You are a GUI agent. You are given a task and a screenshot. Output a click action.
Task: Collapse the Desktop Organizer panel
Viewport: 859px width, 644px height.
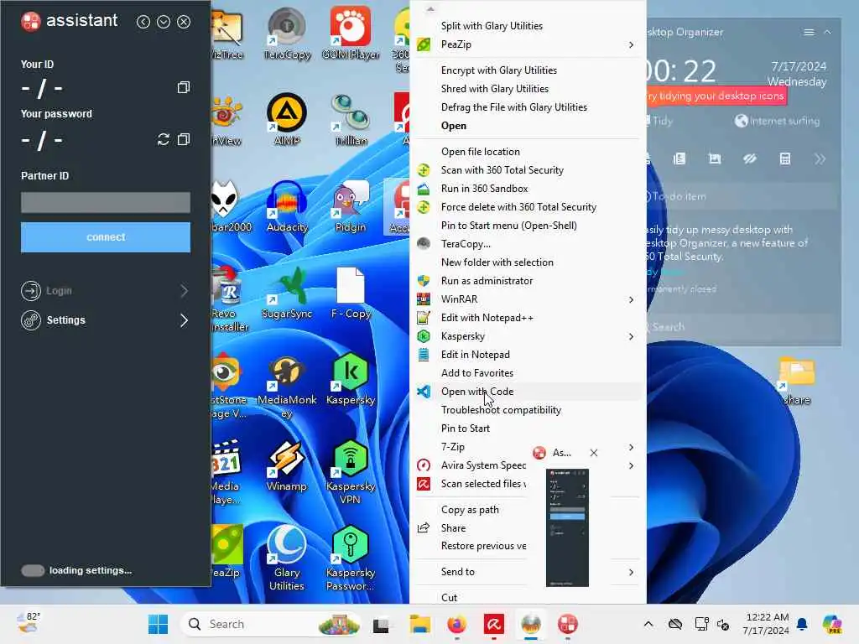pos(828,33)
